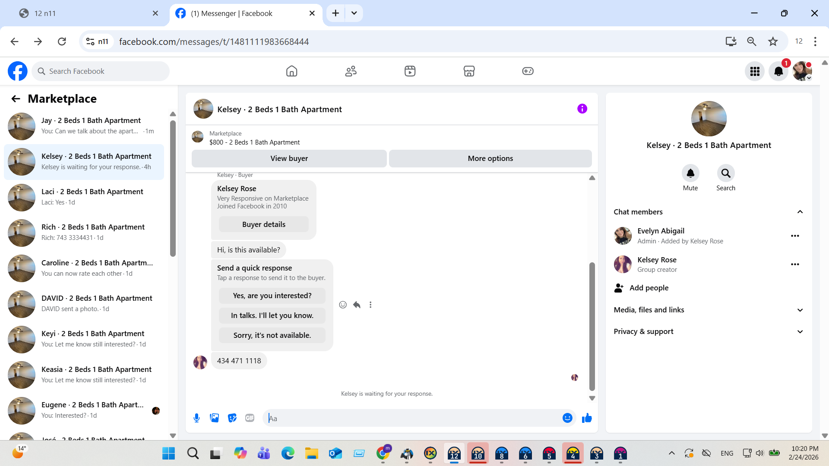829x466 pixels.
Task: Expand Media, files and links
Action: click(800, 310)
